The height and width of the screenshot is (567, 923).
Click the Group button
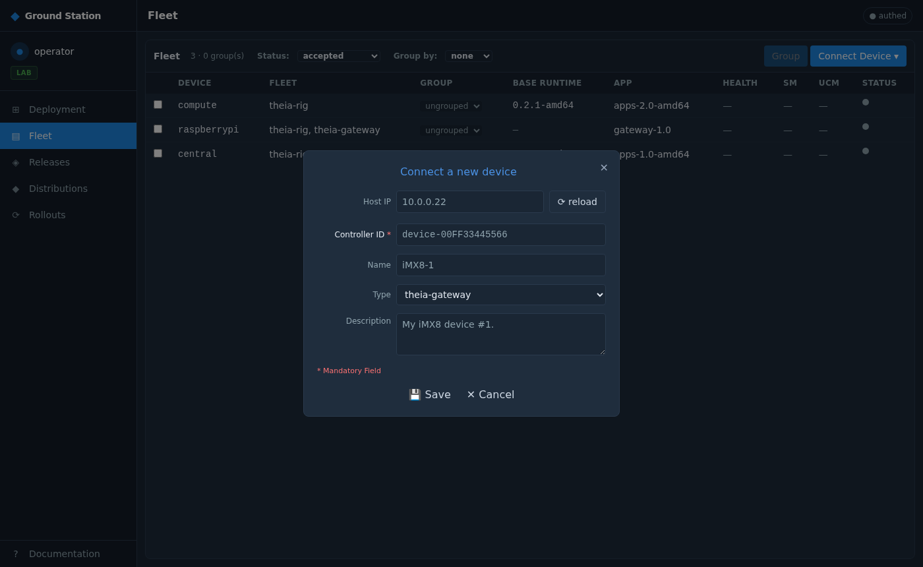[x=786, y=56]
